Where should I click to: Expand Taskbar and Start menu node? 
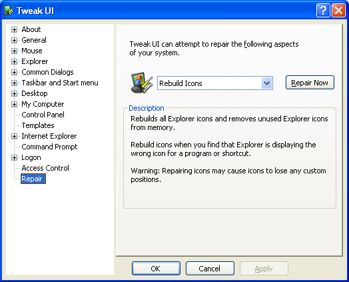coord(14,83)
